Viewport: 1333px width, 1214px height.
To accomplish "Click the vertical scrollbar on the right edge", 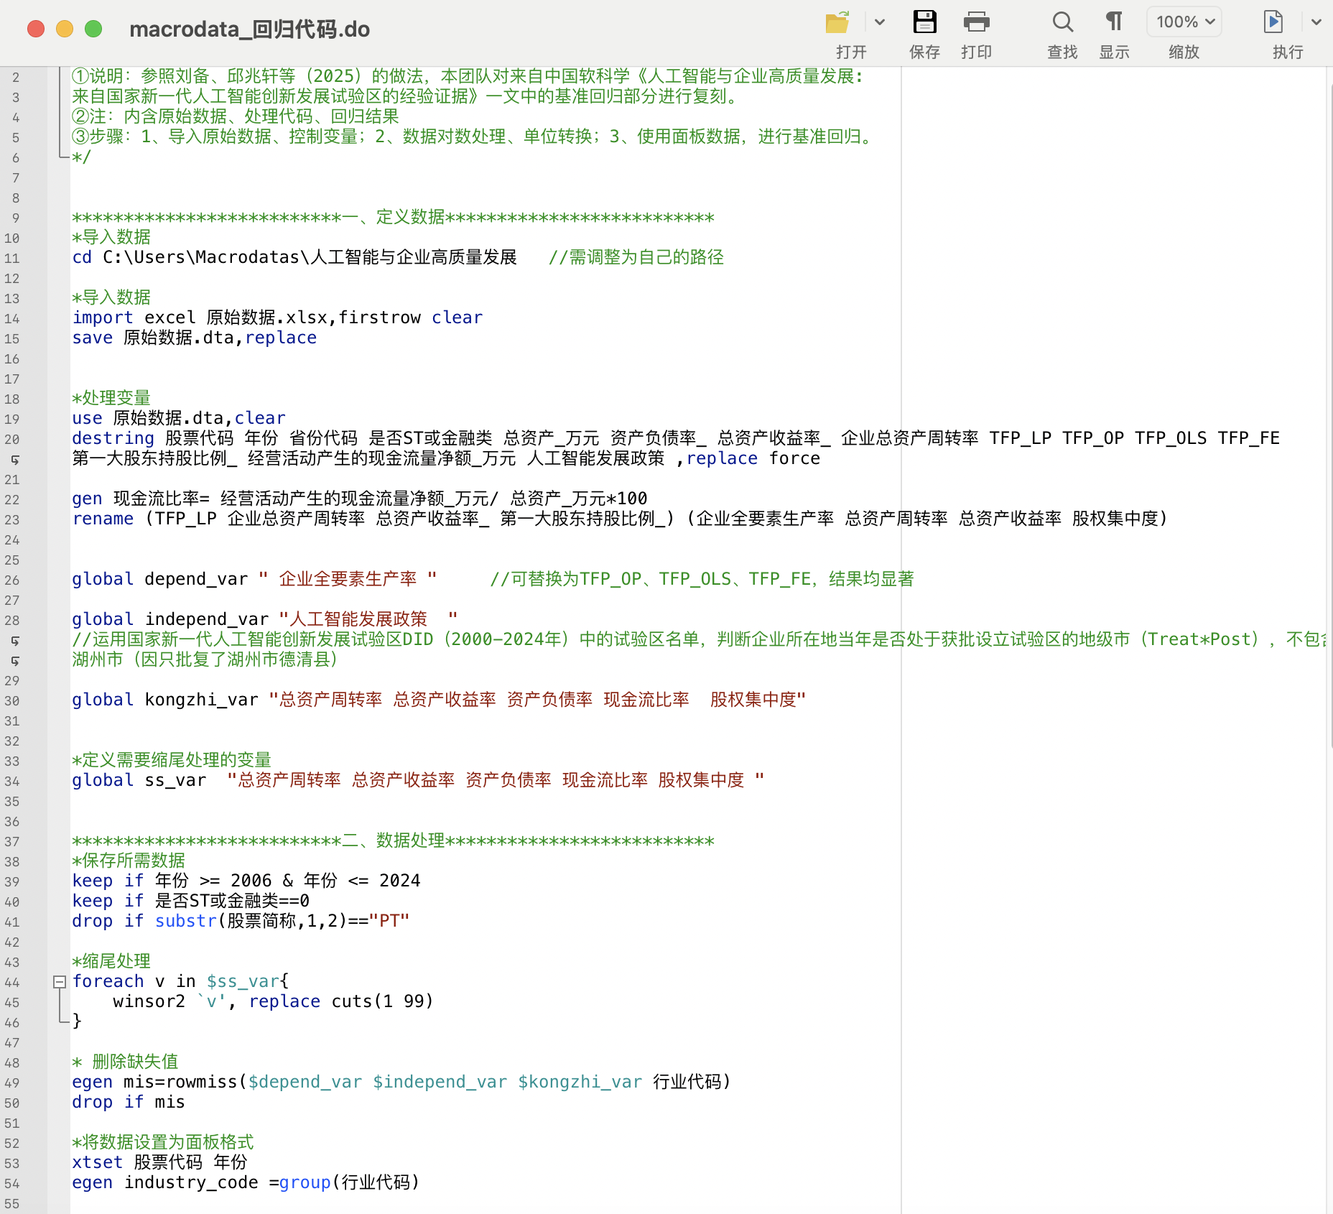I will [x=1328, y=431].
